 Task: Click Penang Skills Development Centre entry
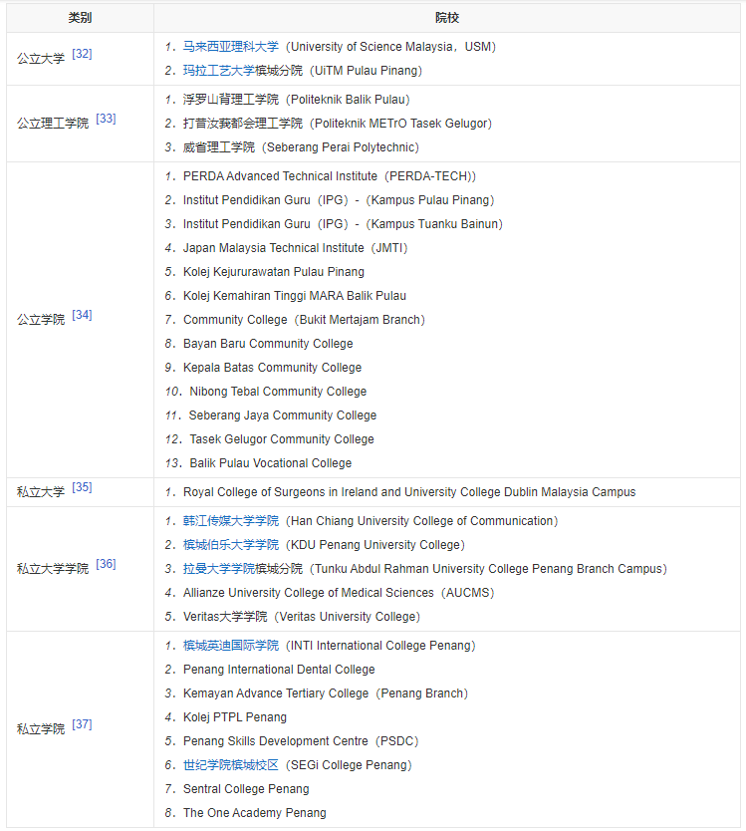coord(301,741)
